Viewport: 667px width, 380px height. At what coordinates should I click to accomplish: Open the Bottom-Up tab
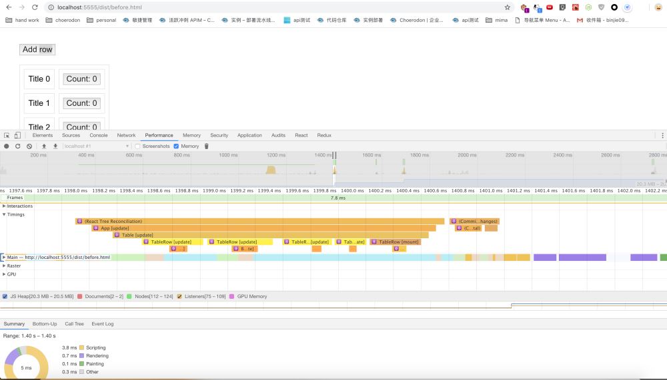[x=45, y=324]
